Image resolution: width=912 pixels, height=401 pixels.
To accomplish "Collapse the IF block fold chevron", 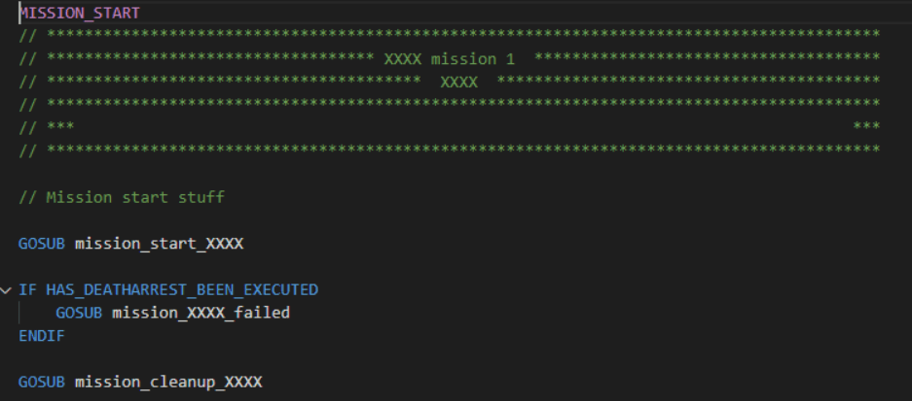I will click(8, 289).
